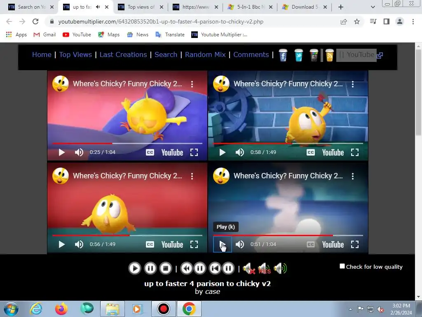422x317 pixels.
Task: Click the progress bar of top-left video
Action: click(127, 143)
